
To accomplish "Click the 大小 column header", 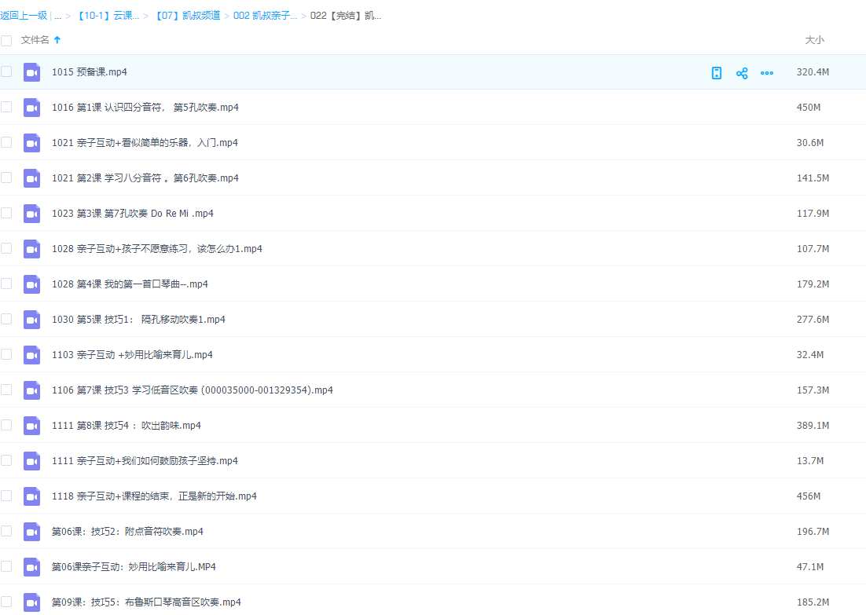I will (x=815, y=41).
